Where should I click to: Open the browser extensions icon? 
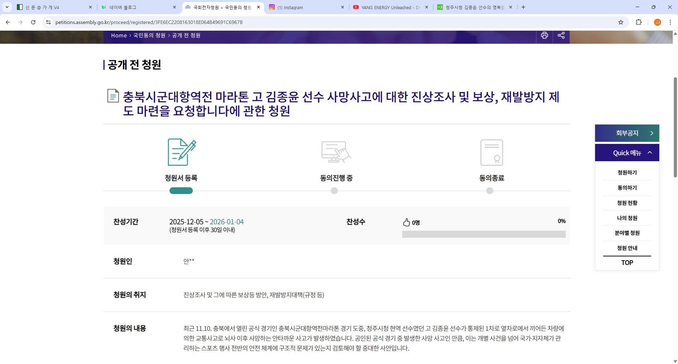[638, 22]
